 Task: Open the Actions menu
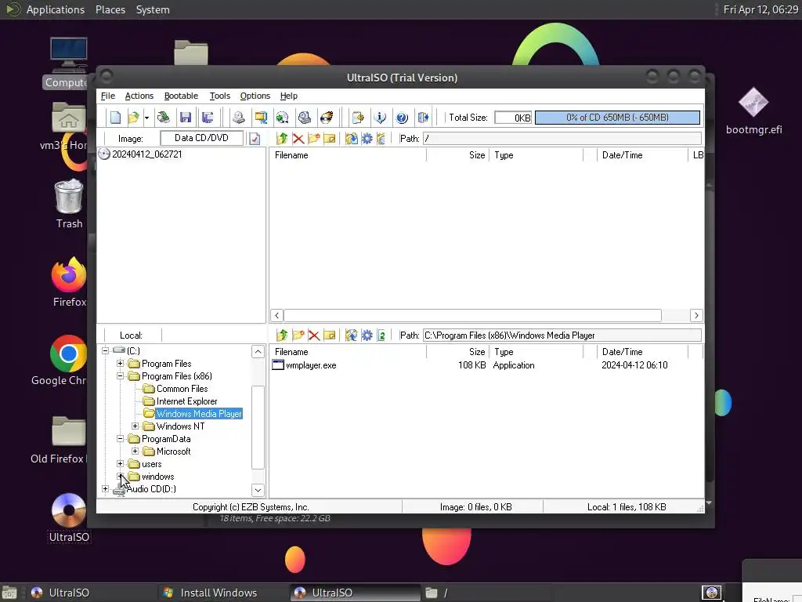pyautogui.click(x=139, y=96)
